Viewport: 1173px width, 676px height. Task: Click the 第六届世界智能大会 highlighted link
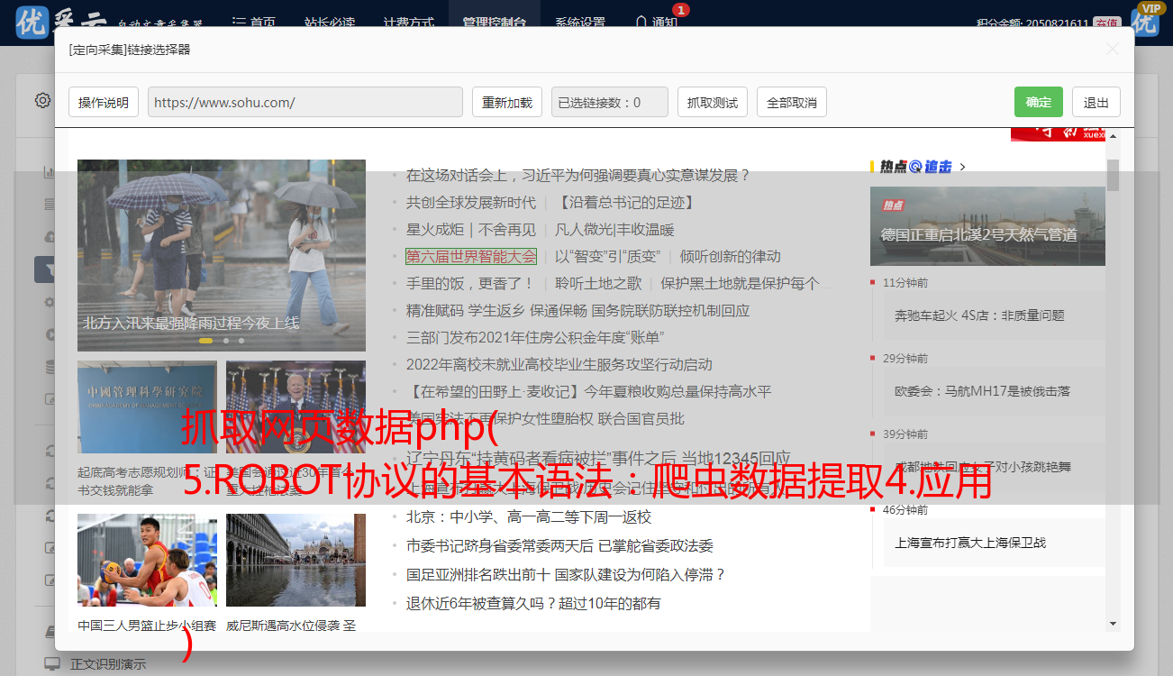coord(470,256)
